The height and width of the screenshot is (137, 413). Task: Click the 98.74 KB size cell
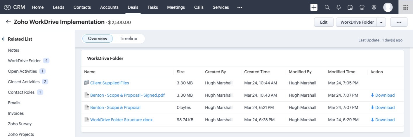point(185,120)
